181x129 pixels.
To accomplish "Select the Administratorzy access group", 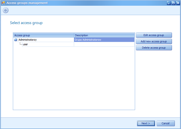I will click(28, 40).
